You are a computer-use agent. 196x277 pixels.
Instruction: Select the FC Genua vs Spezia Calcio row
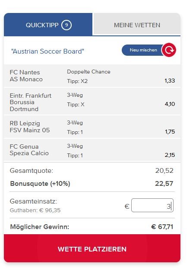[92, 150]
